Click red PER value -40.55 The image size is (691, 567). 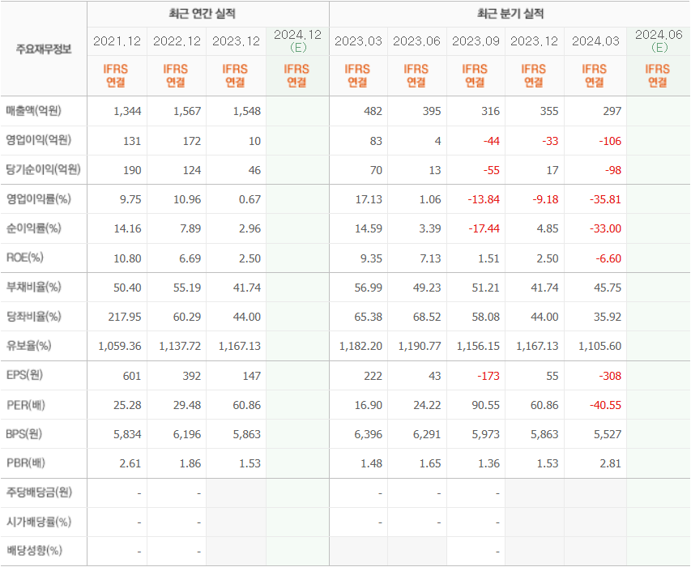pos(605,405)
